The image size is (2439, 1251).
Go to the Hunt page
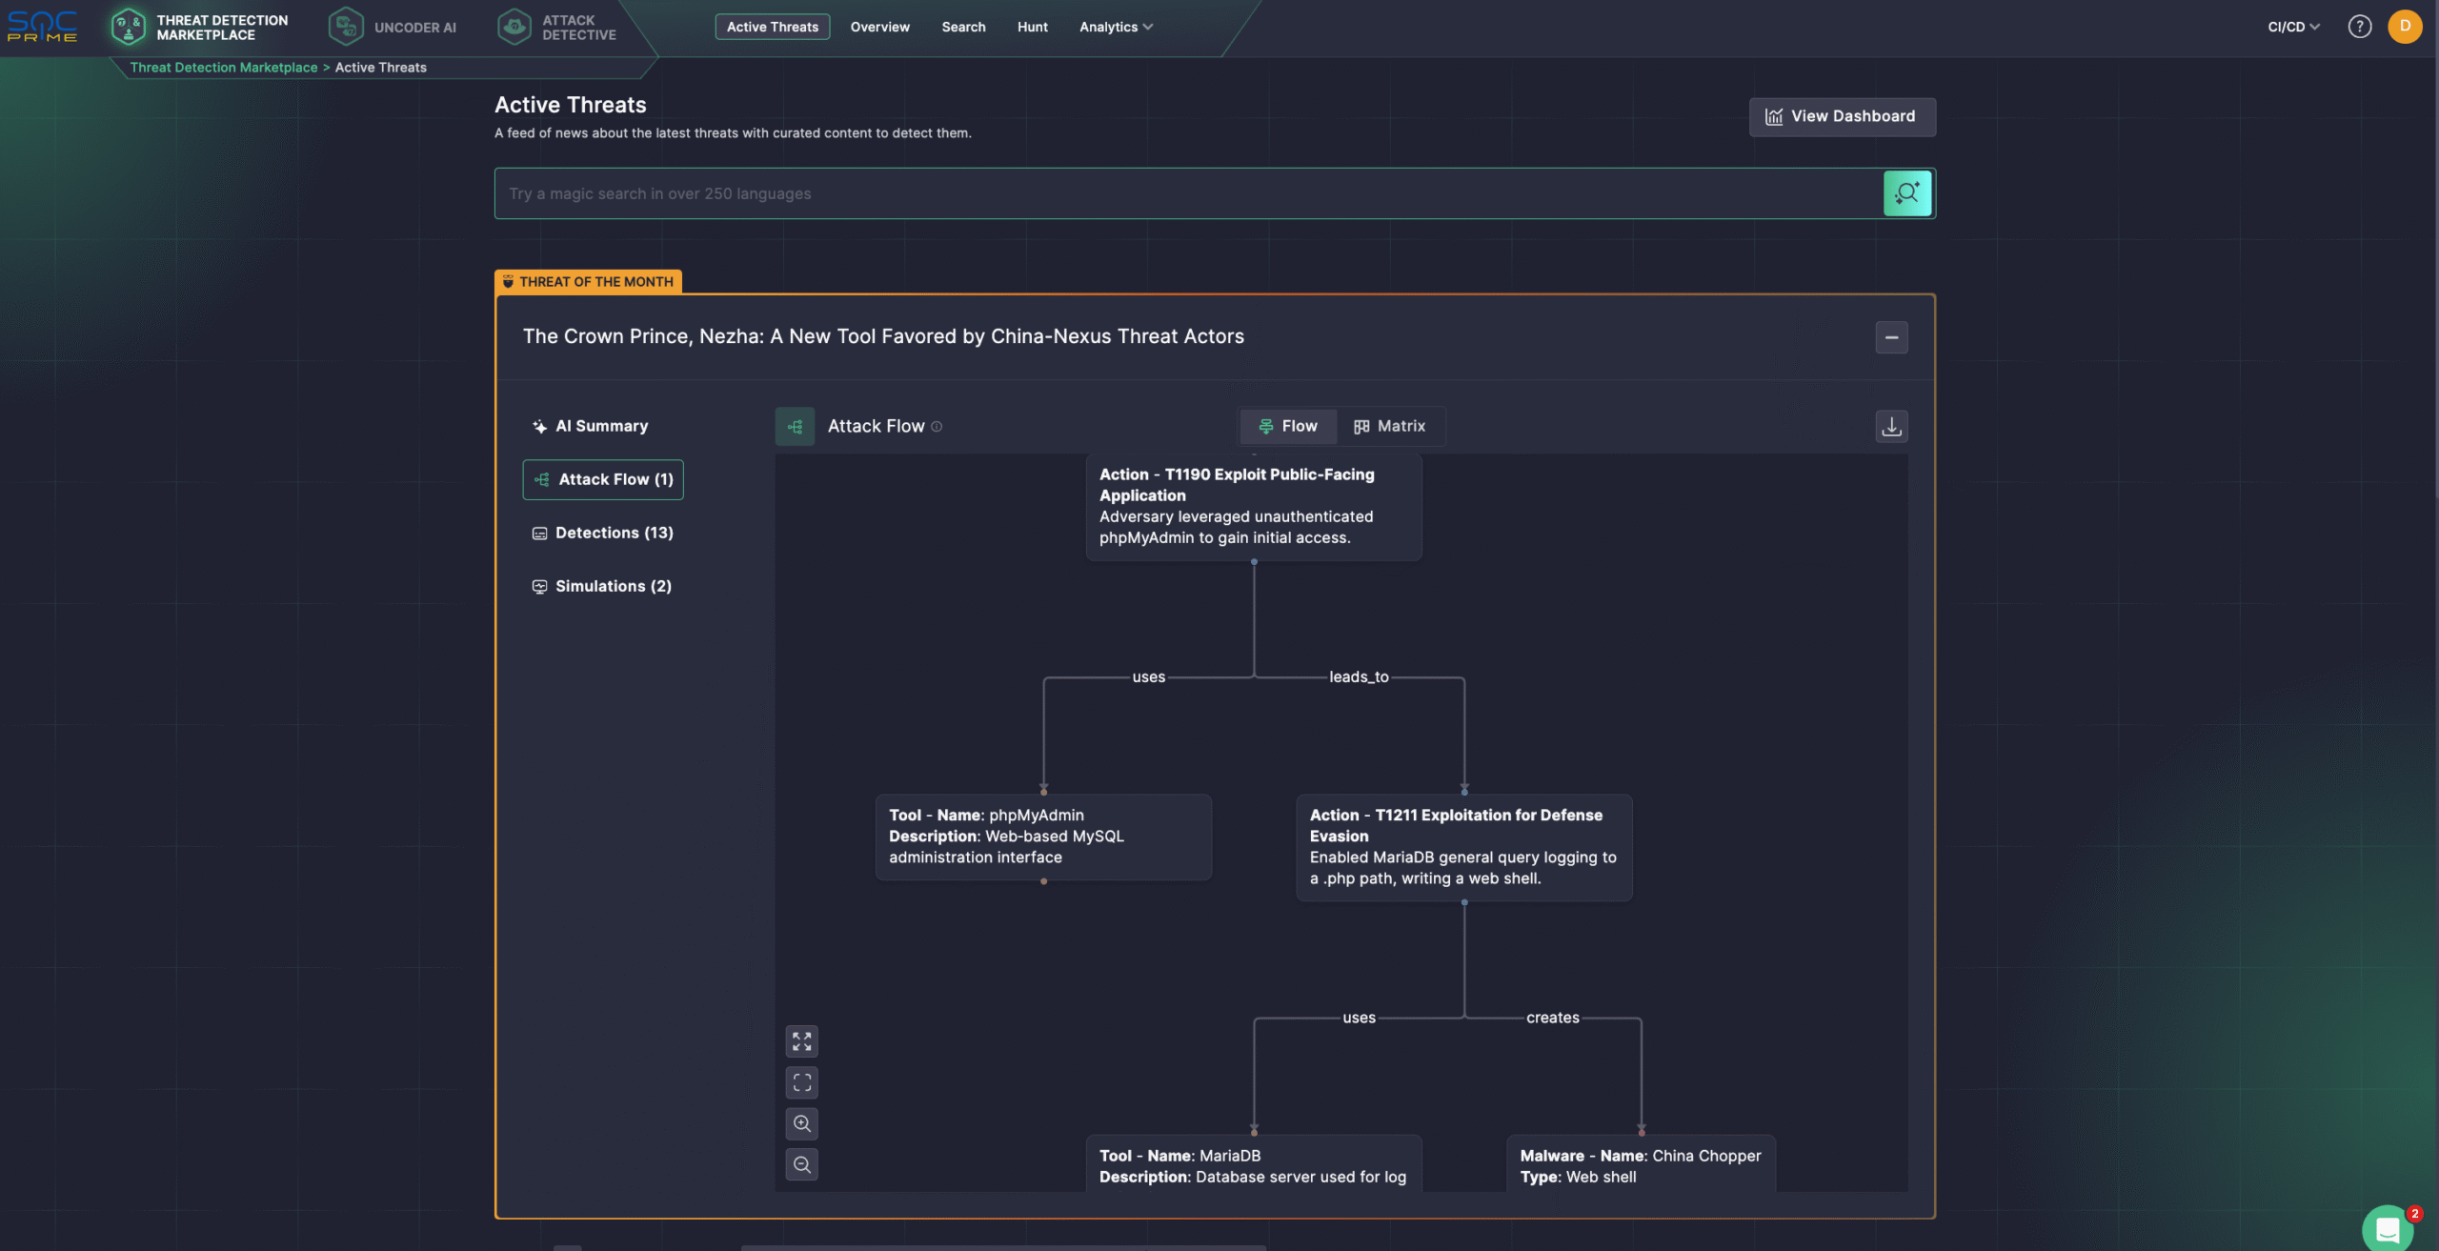click(1032, 27)
